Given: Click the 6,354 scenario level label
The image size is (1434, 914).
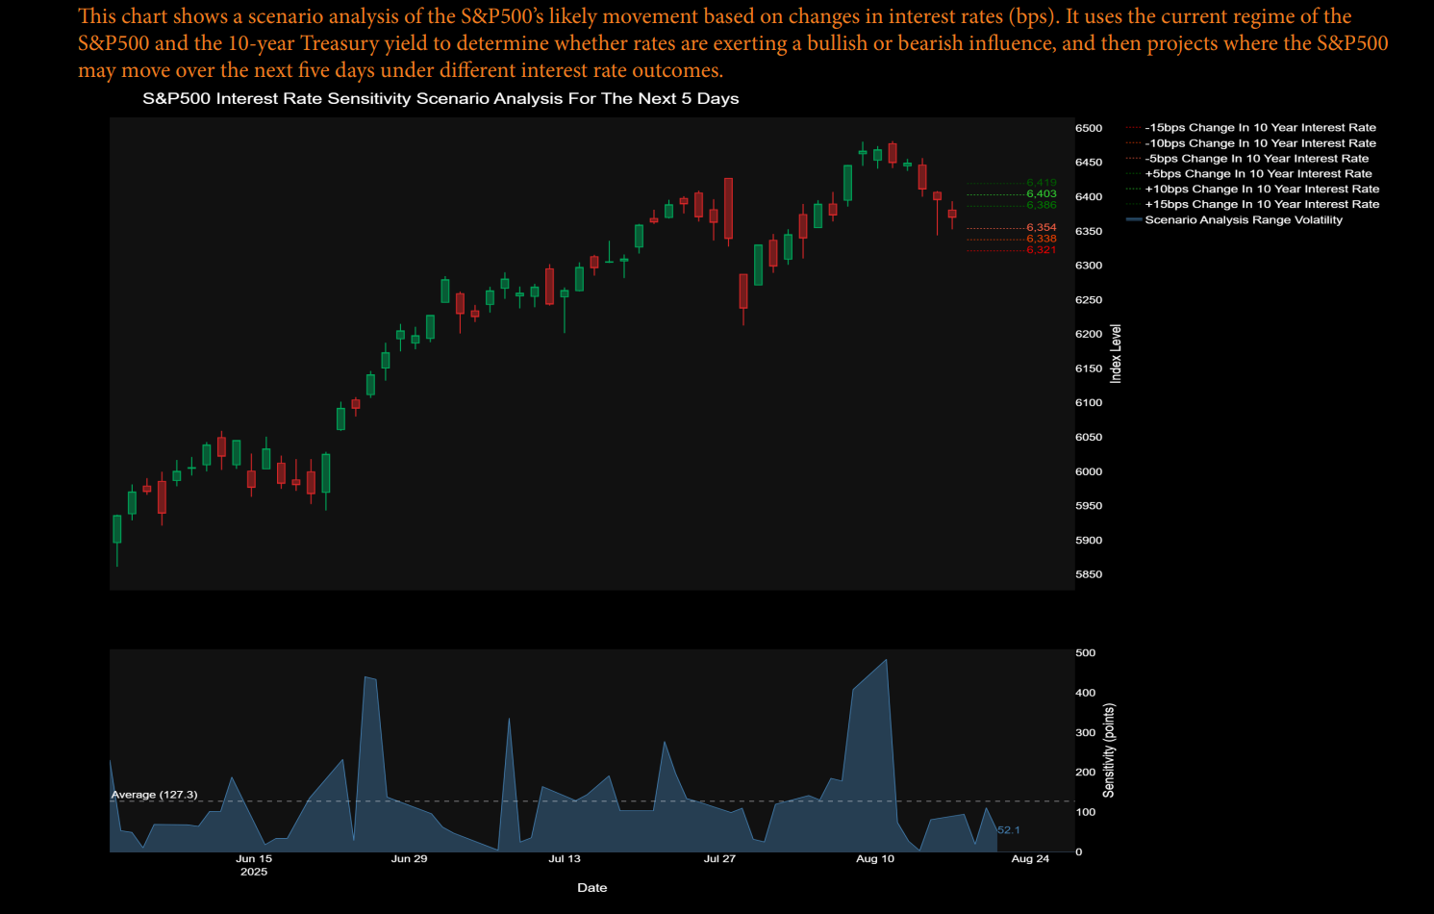Looking at the screenshot, I should (1042, 228).
